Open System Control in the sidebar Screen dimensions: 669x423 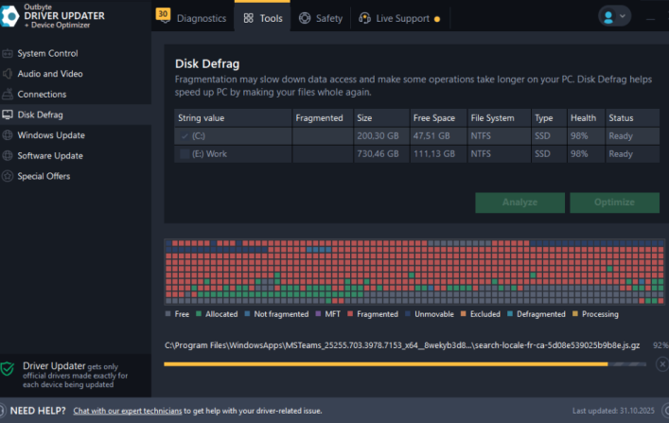point(47,53)
